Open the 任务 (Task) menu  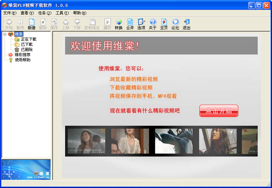(45, 13)
